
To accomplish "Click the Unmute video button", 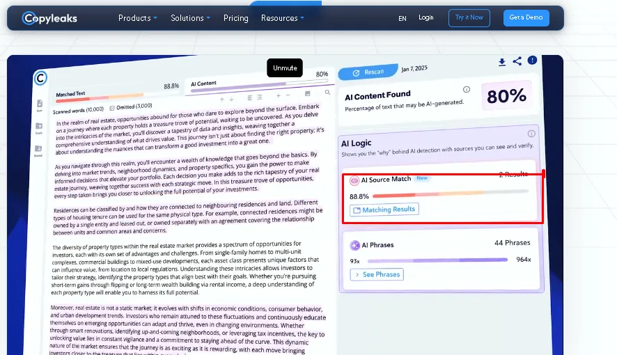I will (285, 68).
